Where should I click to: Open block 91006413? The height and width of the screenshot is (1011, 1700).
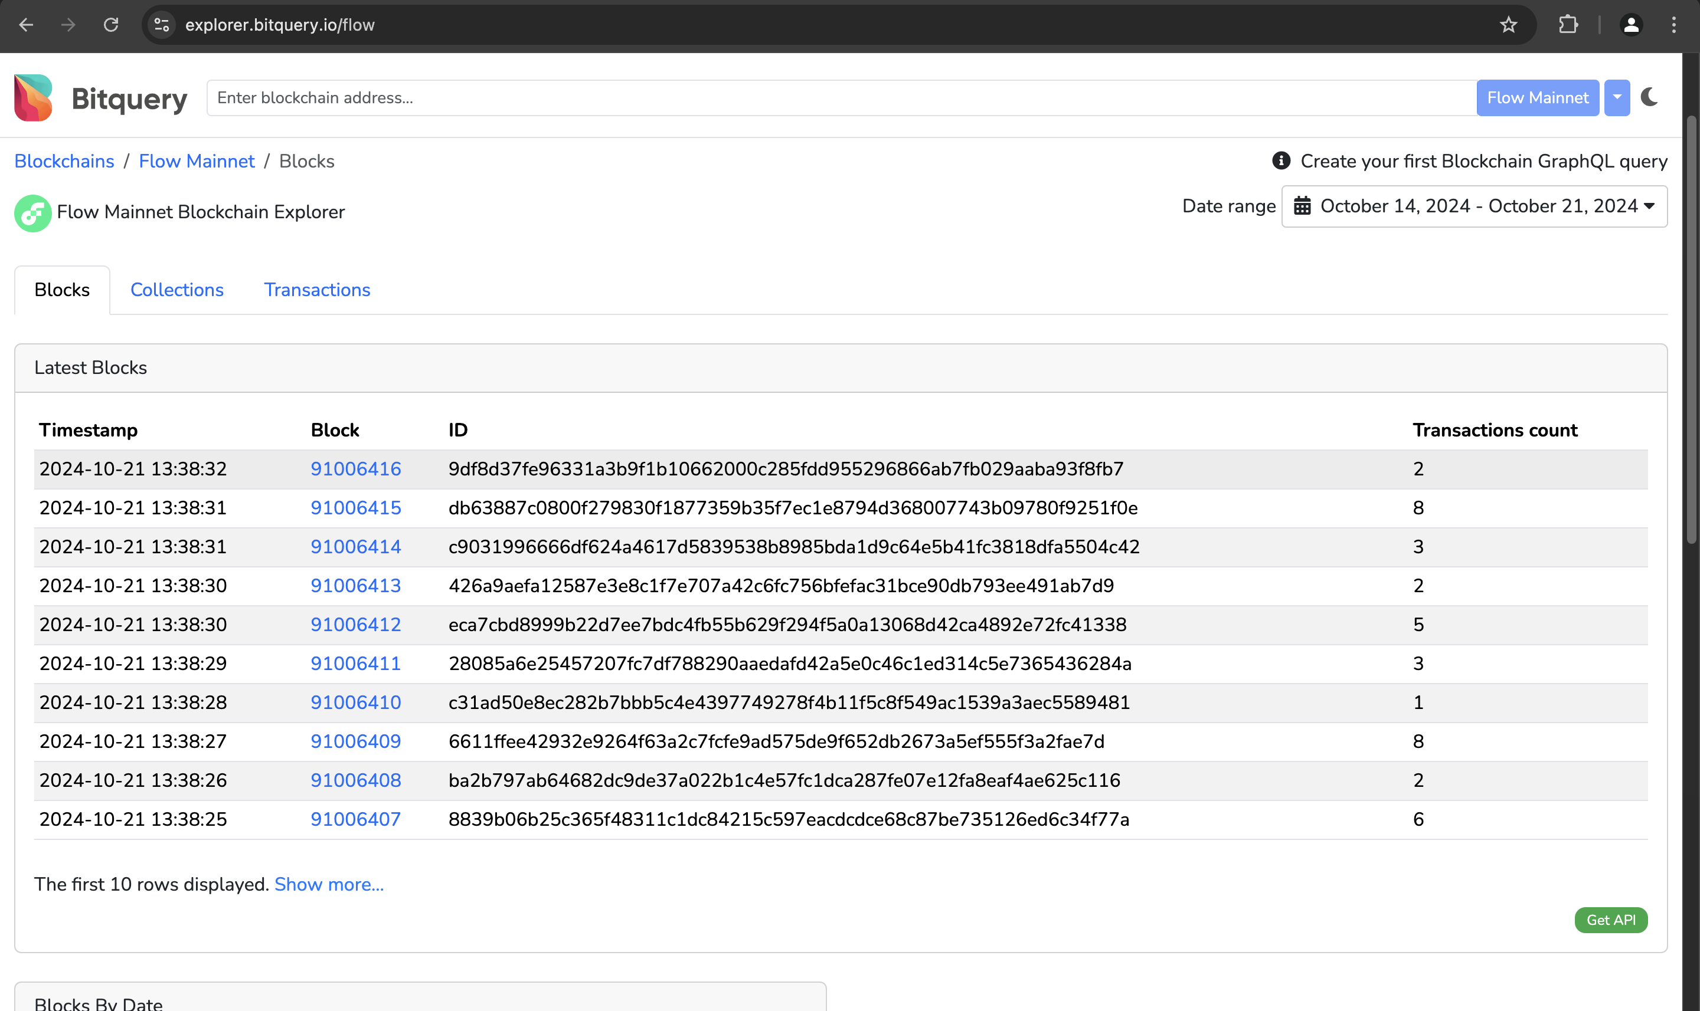tap(355, 586)
